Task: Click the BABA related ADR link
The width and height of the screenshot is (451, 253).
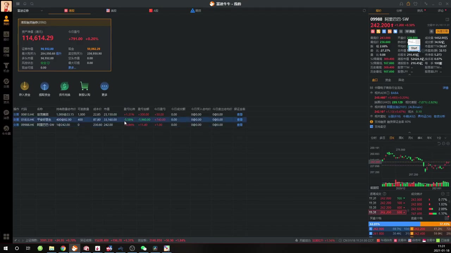Action: (394, 93)
